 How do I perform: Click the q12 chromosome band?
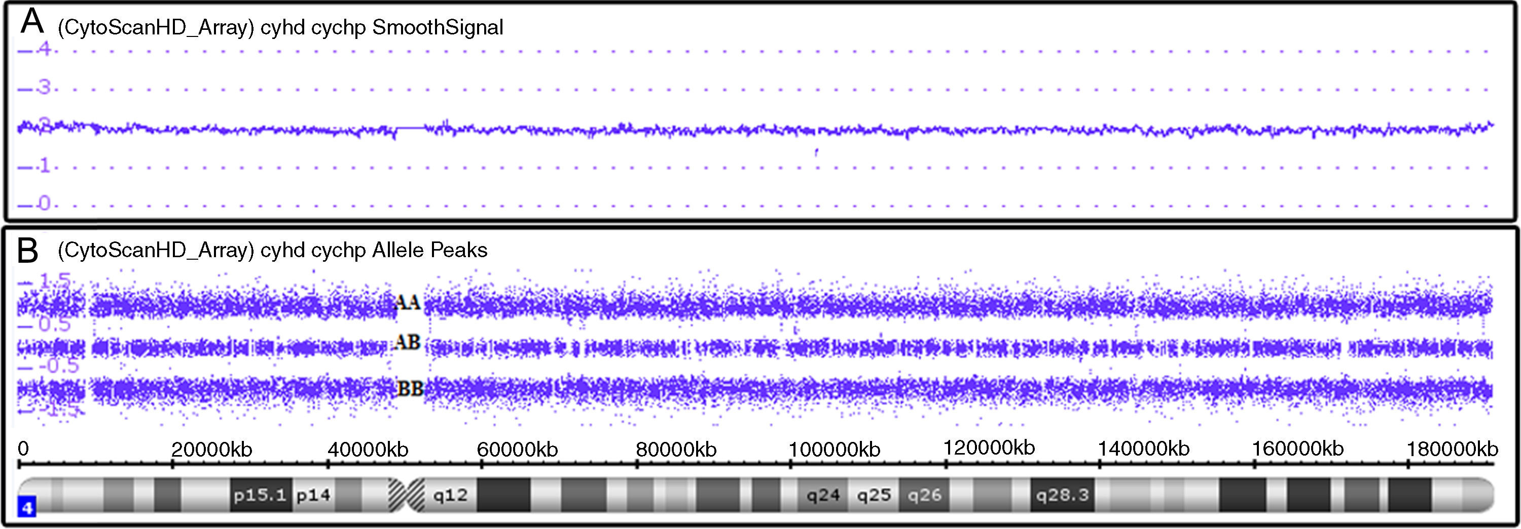[451, 495]
